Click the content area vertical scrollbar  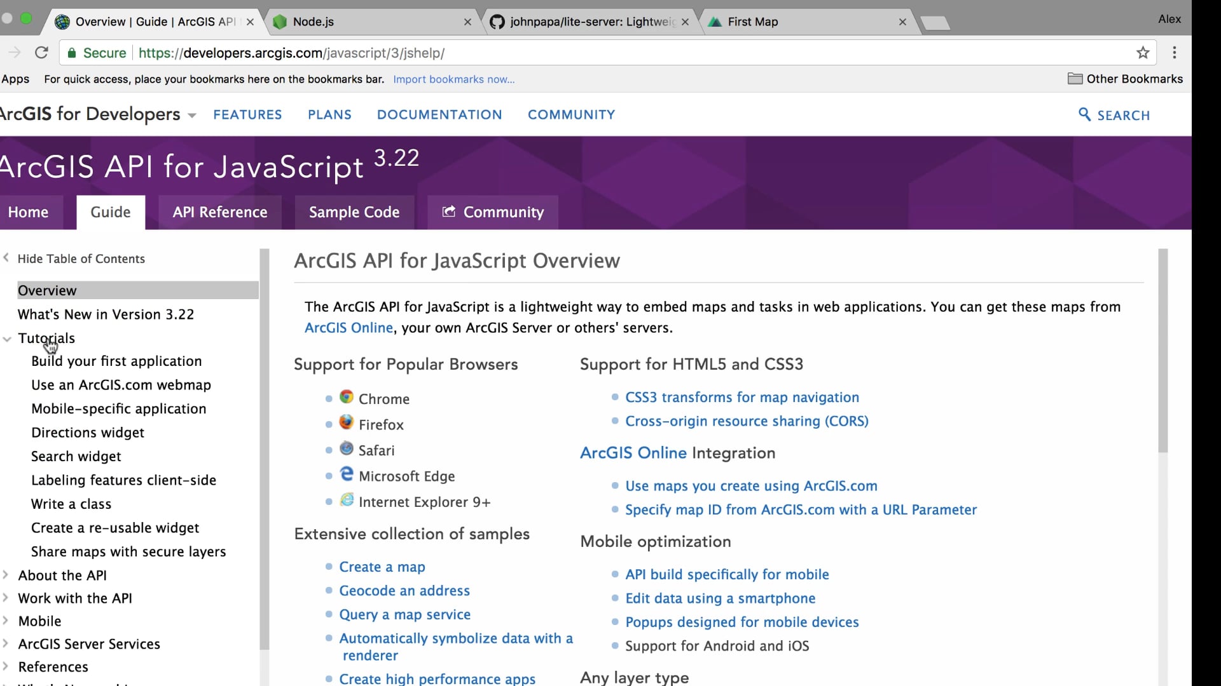[x=1162, y=349]
